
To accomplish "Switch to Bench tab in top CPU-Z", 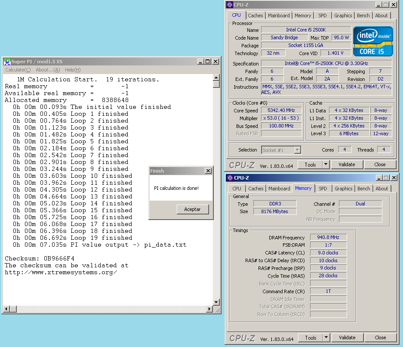I will coord(363,15).
